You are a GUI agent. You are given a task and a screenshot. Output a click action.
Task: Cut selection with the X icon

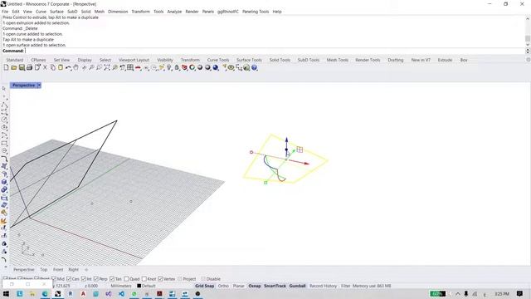point(45,68)
